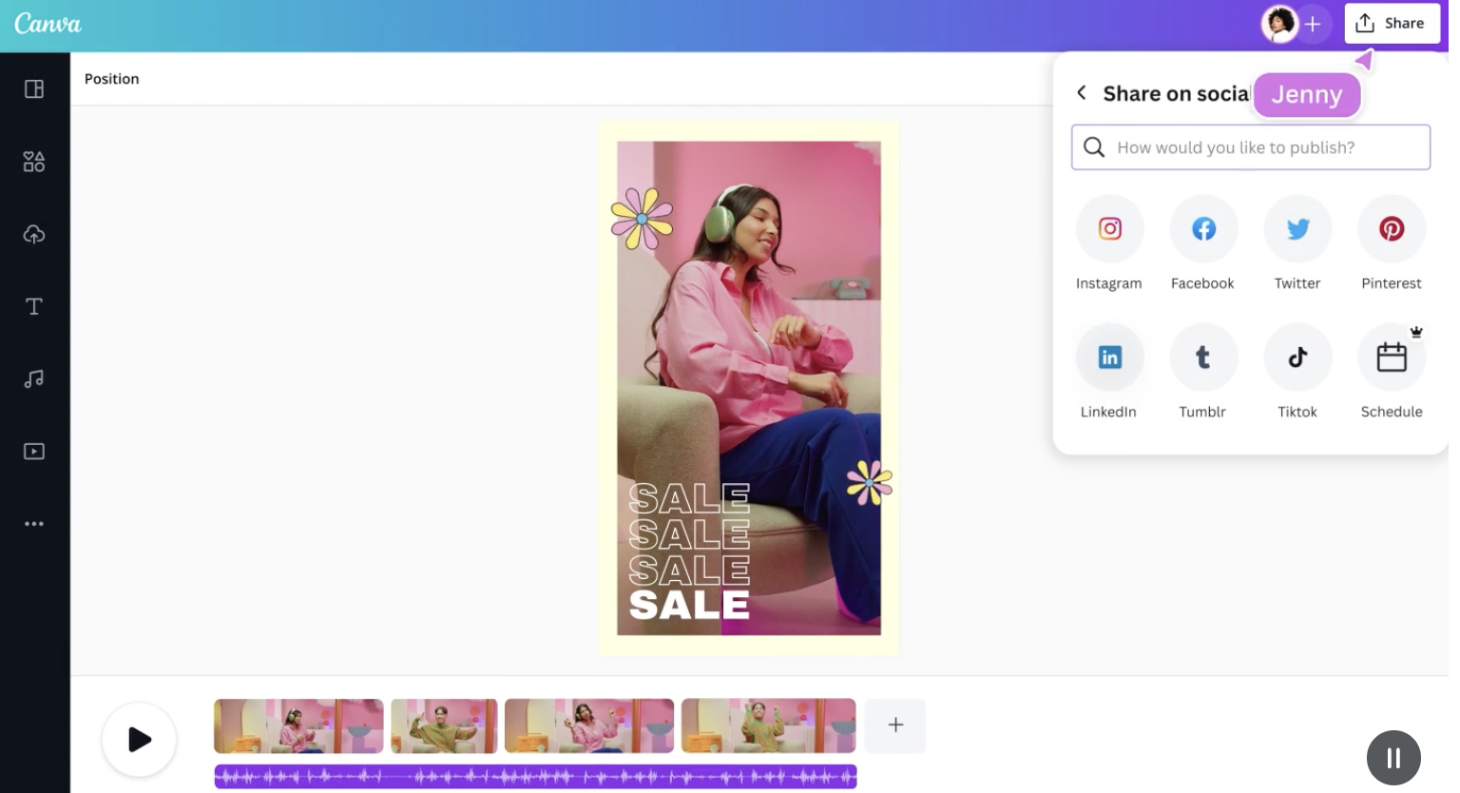Select the lower-right flower graphic on canvas

(x=869, y=483)
